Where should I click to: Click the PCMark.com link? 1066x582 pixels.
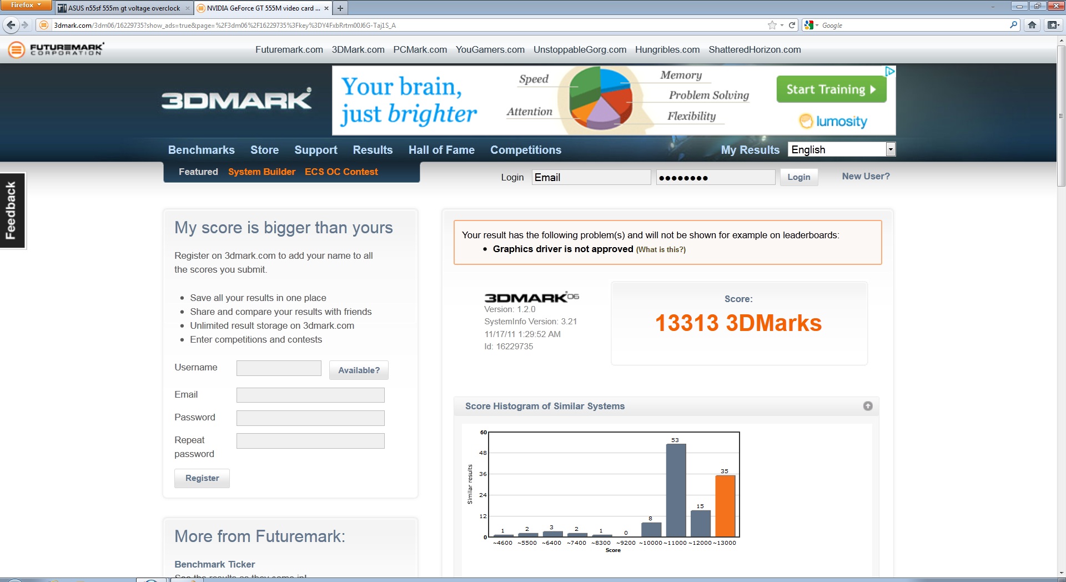click(x=420, y=49)
